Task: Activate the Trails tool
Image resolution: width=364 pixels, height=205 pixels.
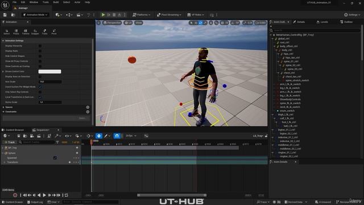Action: 44,32
